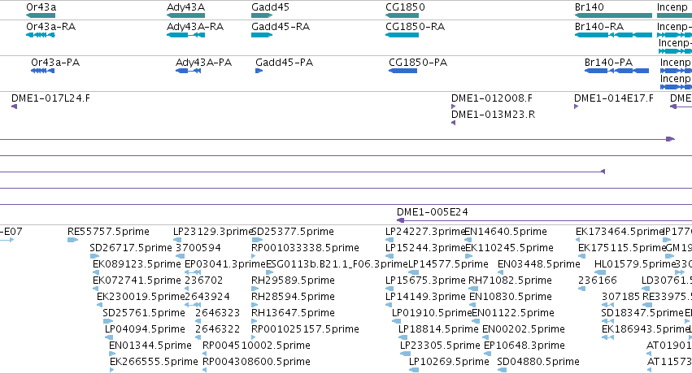Select the CG1850 gene bar
The height and width of the screenshot is (374, 692).
tap(402, 15)
